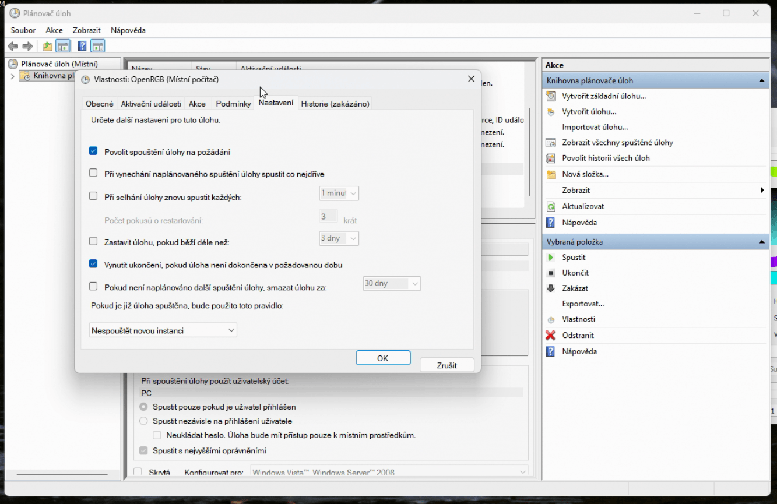The image size is (777, 504).
Task: Click Nápověda icon under Knihovna plánovače úloh section
Action: pos(550,223)
